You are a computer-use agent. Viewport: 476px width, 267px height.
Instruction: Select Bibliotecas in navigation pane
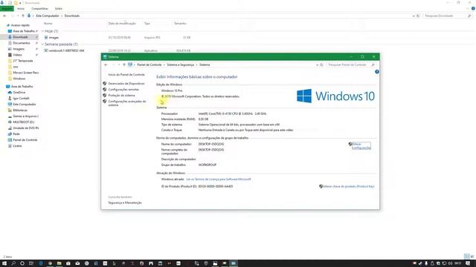click(20, 111)
